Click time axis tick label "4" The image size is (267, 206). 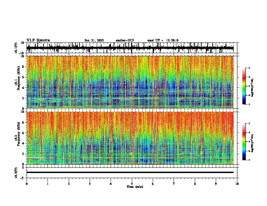111,184
